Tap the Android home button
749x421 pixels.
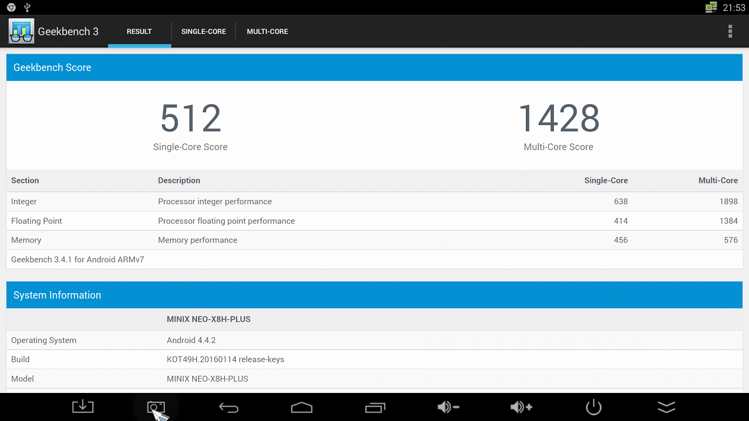[302, 407]
